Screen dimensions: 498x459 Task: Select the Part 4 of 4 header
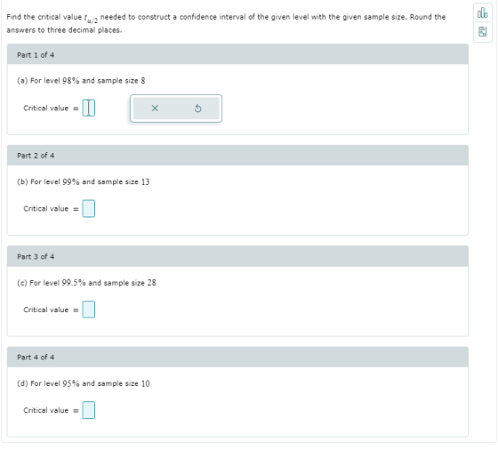tap(237, 357)
